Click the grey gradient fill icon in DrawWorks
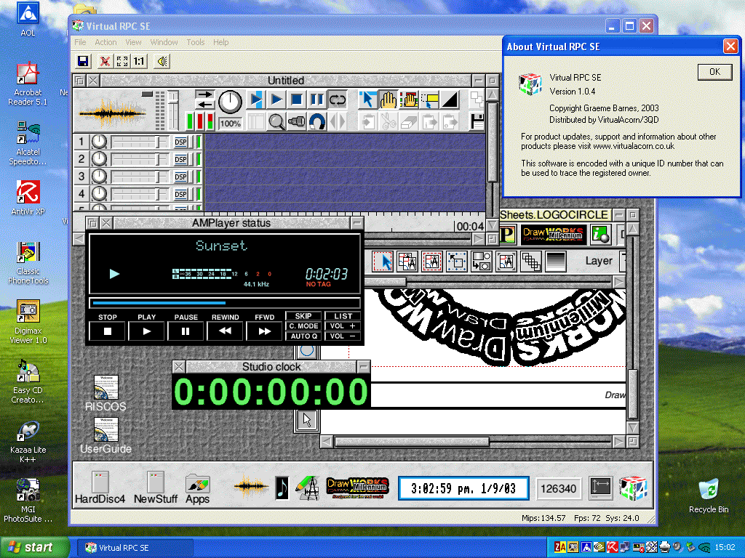 555,262
